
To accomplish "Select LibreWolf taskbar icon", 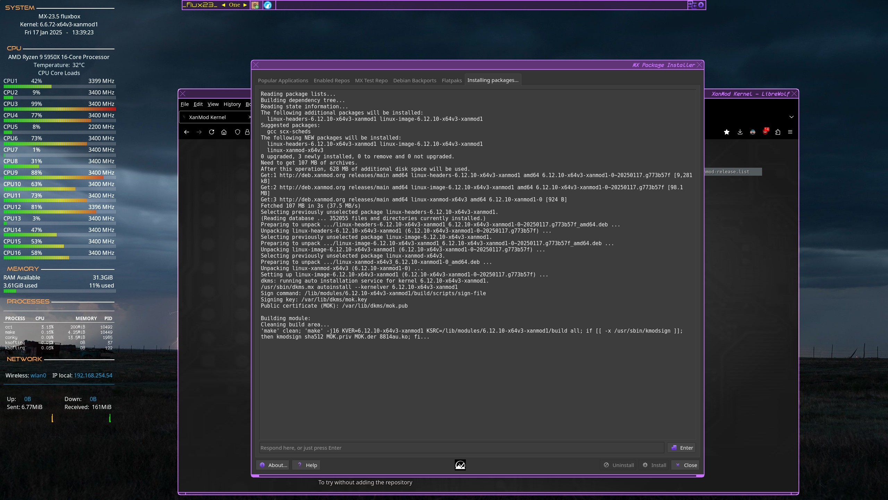I will [x=268, y=5].
